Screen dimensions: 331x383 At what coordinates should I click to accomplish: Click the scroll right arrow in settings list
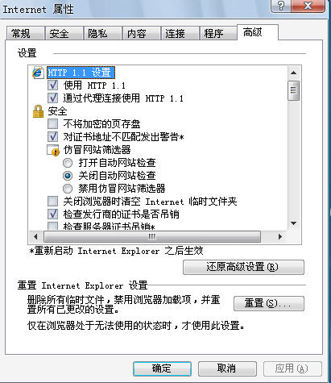pos(280,237)
